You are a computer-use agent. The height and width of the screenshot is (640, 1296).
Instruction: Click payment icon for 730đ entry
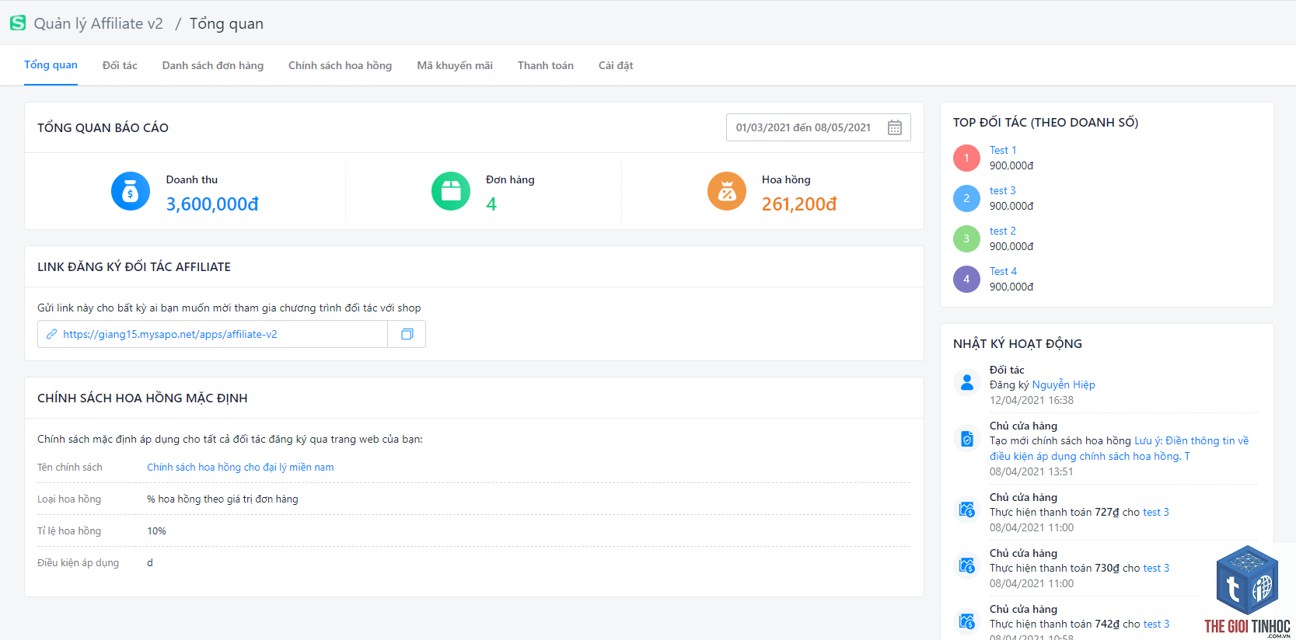tap(966, 566)
